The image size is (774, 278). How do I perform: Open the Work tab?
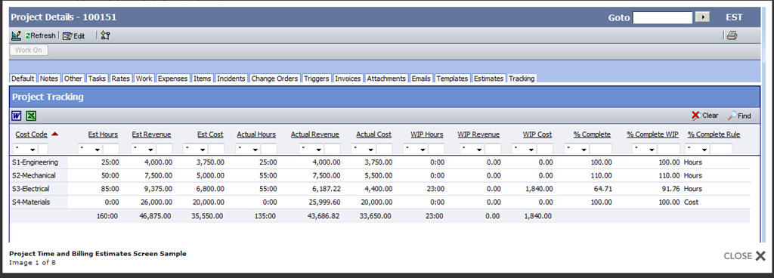144,79
